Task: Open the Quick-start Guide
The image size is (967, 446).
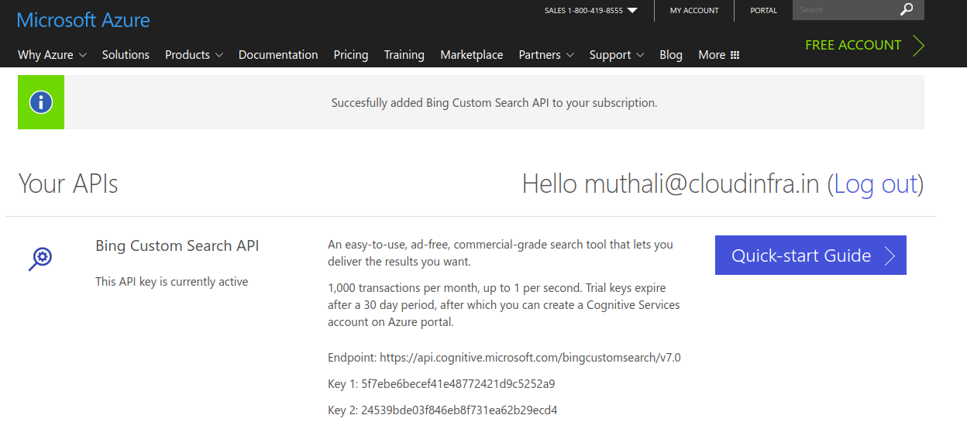Action: coord(810,255)
